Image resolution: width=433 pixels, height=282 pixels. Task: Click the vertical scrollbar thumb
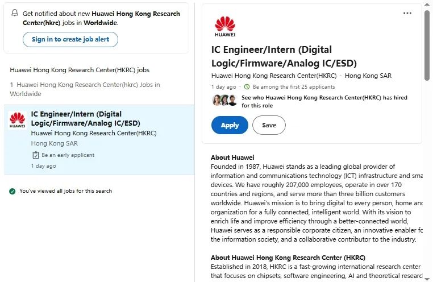[427, 45]
